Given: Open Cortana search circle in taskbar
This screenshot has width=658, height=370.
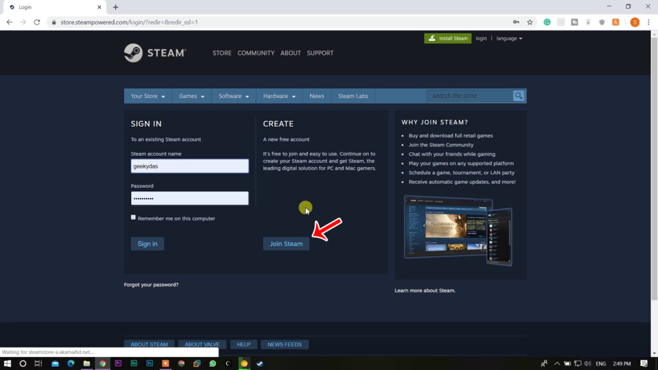Looking at the screenshot, I should 22,364.
